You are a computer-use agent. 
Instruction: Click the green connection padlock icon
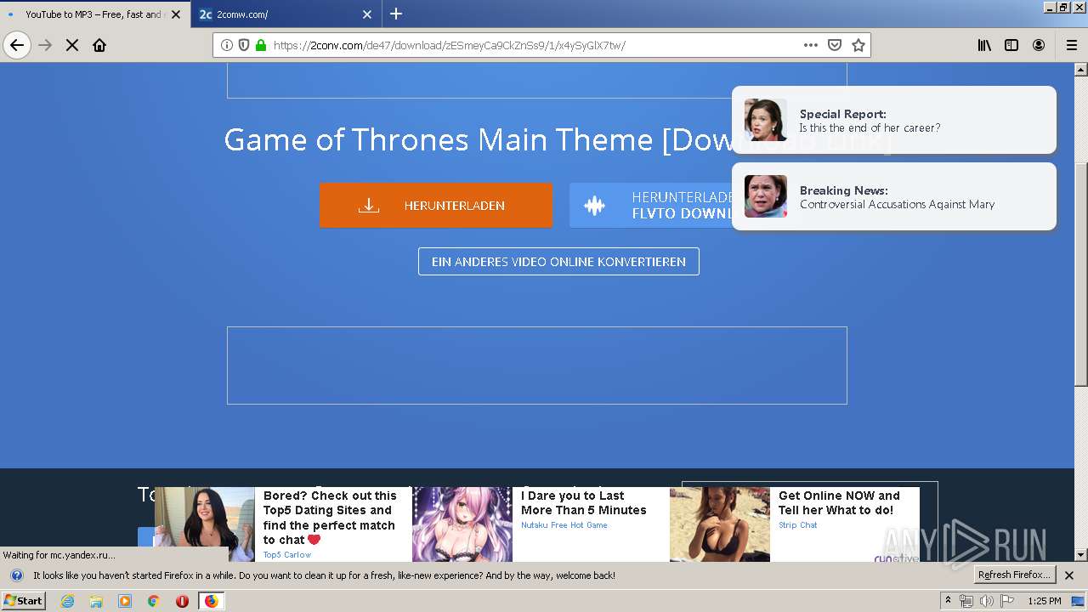click(261, 45)
